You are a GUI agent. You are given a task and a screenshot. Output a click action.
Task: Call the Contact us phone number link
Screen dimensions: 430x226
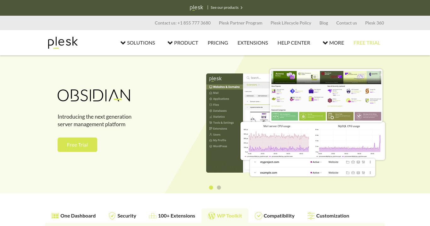[183, 23]
